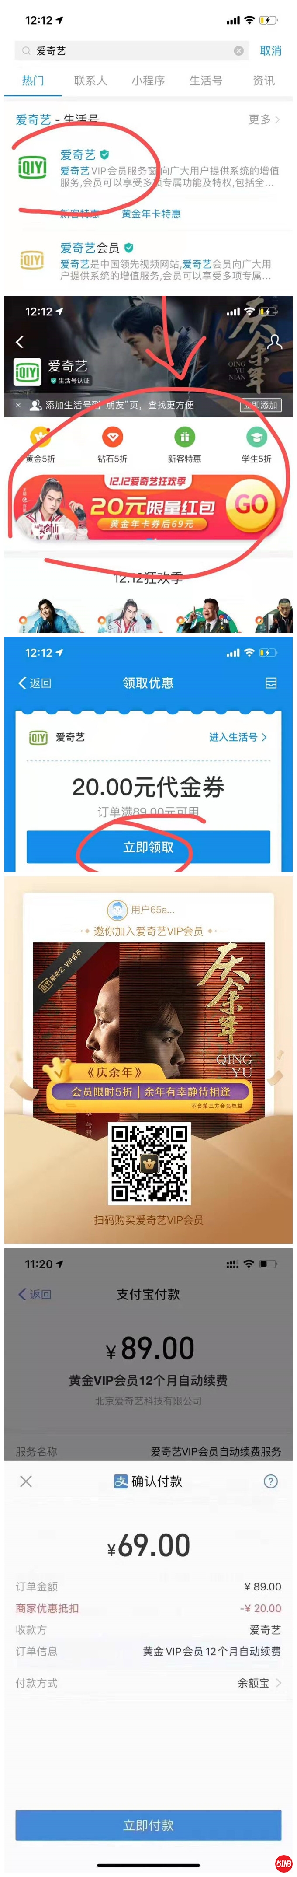Open the 黄金年卡特惠 link
The image size is (297, 1877).
[x=151, y=214]
